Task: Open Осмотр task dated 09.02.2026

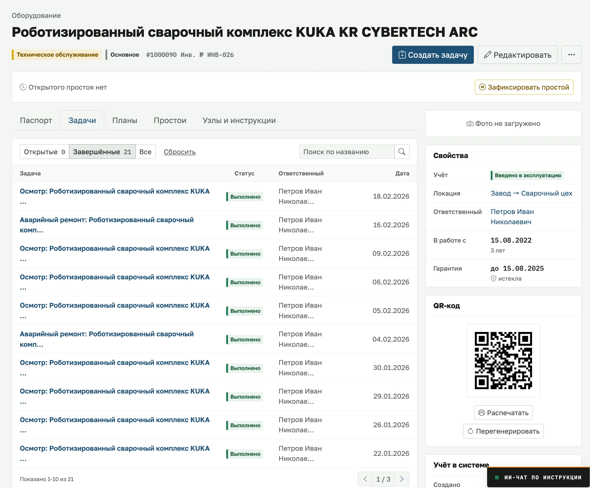Action: pyautogui.click(x=115, y=253)
